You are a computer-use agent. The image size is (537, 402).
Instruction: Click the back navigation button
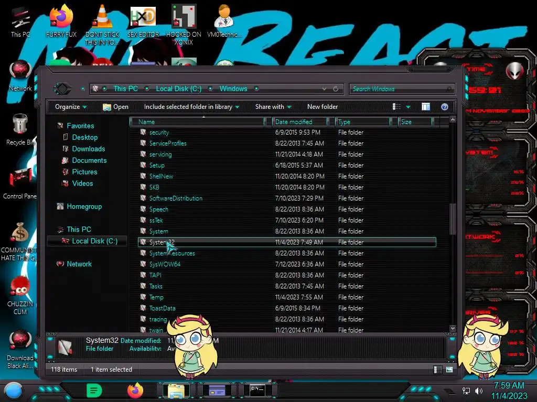62,89
